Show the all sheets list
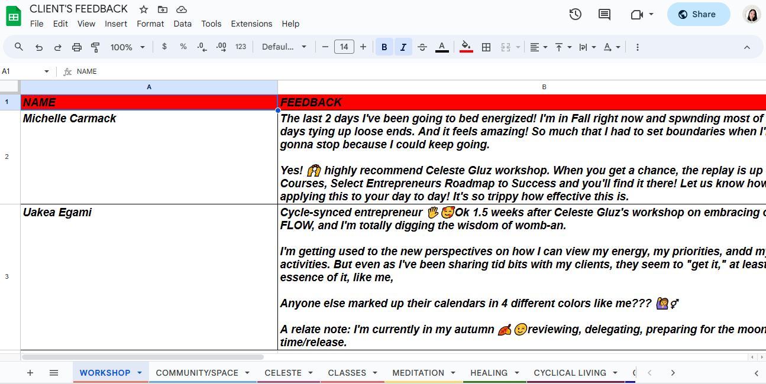The image size is (766, 384). pyautogui.click(x=54, y=373)
